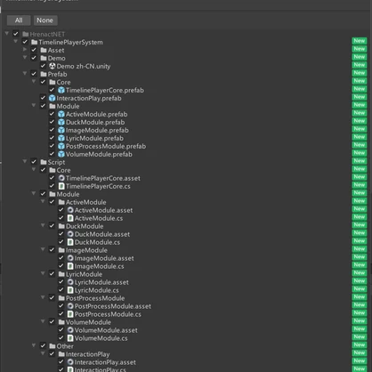Click the VolumeModule.asset icon

[70, 330]
